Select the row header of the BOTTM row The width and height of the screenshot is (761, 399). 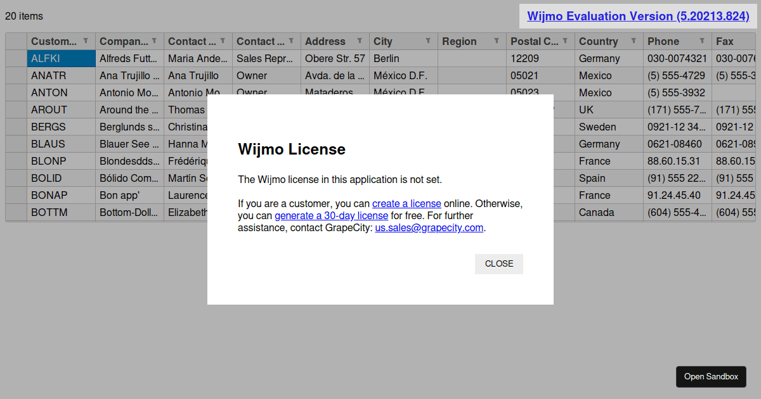(16, 212)
